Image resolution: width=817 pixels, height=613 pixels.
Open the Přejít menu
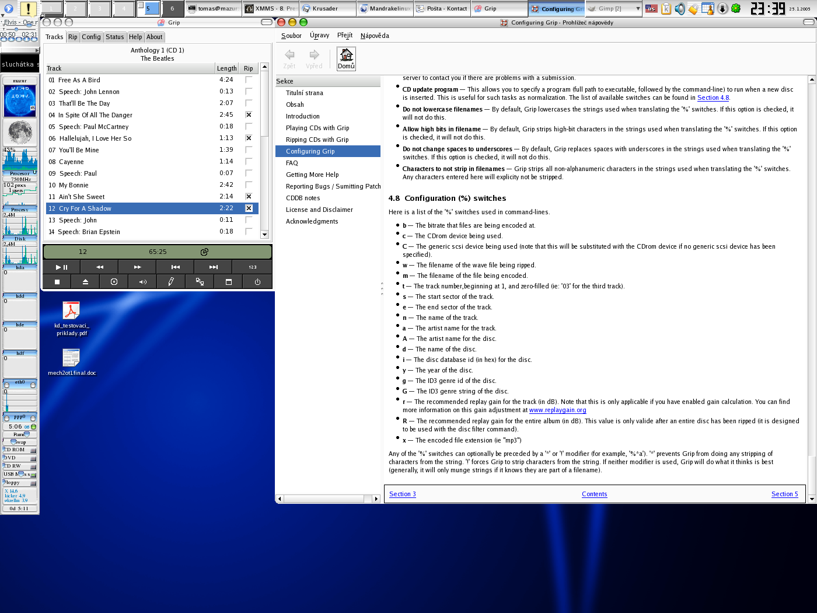pos(345,36)
